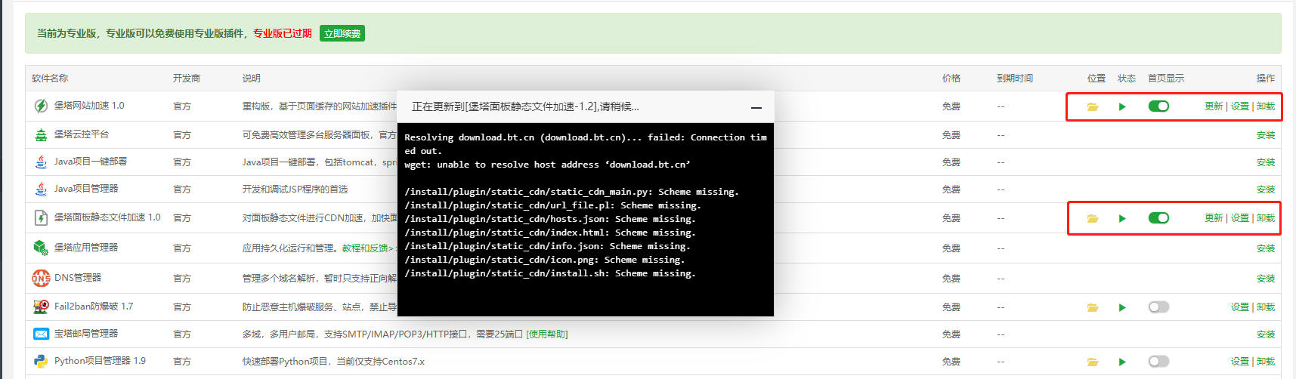Open the [使用帮助] link for 宝塔邮局管理器

[x=547, y=334]
